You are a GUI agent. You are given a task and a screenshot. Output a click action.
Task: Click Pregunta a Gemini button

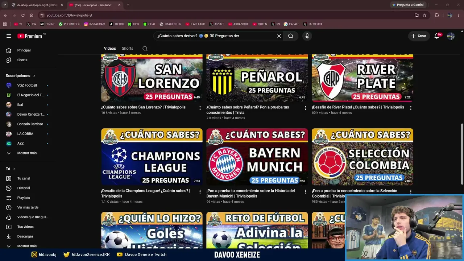(x=408, y=5)
